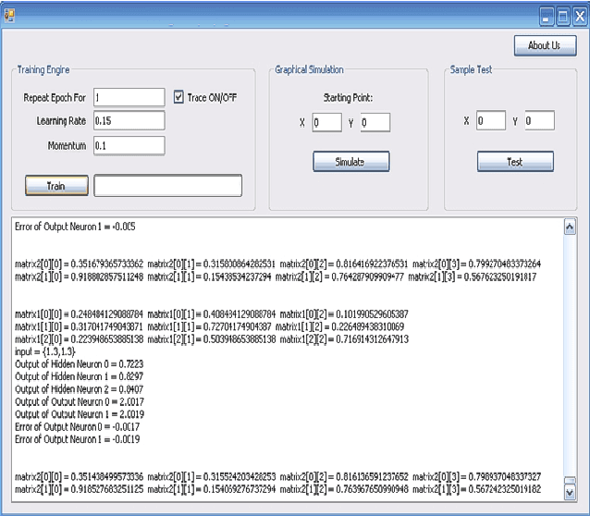Click the application icon in title bar
This screenshot has height=516, width=590.
9,16
